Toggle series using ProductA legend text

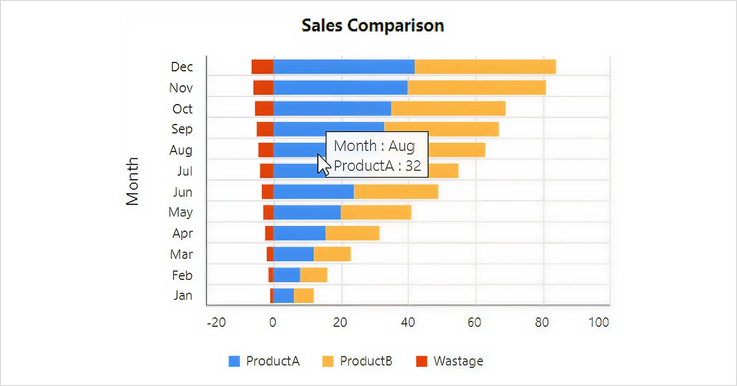tap(273, 361)
